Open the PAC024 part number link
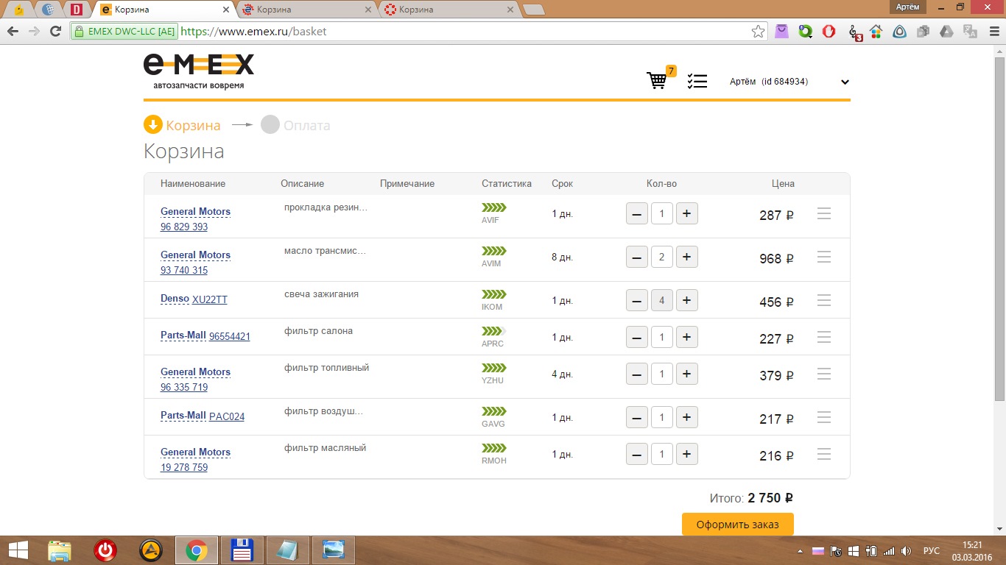The image size is (1006, 565). tap(227, 416)
